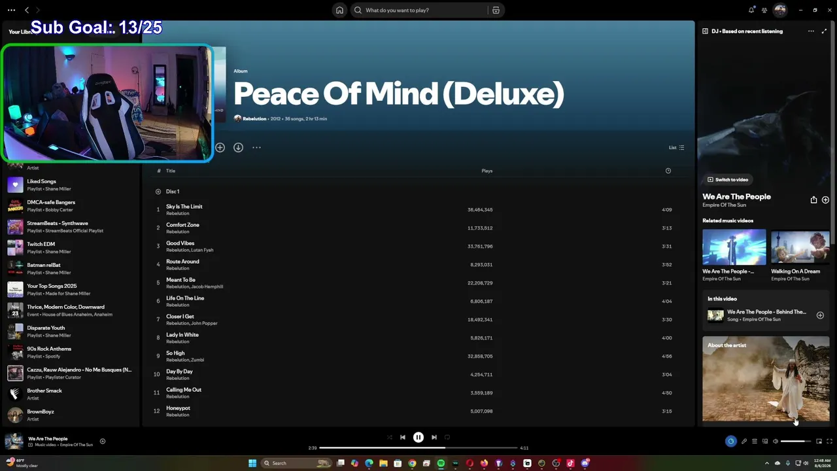Seek within the song progress bar
Image resolution: width=837 pixels, height=471 pixels.
(418, 448)
